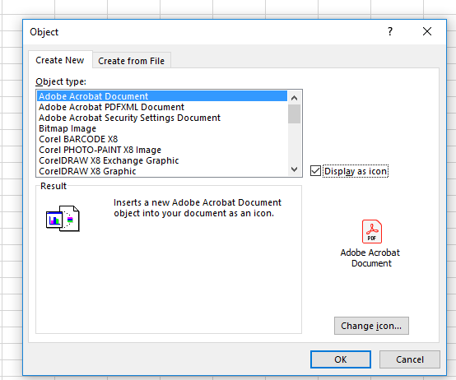The image size is (456, 380).
Task: Dismiss the dialog with Cancel
Action: tap(409, 359)
